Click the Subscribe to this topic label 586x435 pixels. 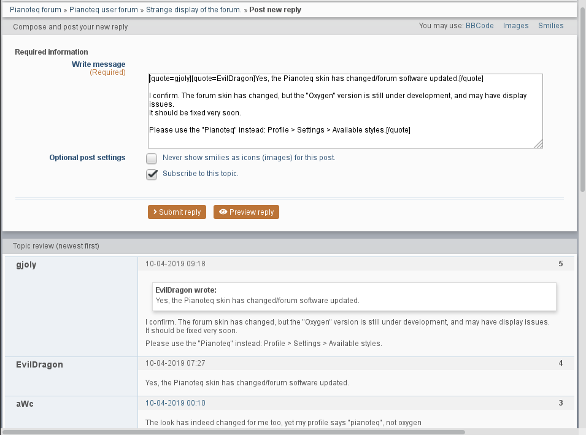200,174
